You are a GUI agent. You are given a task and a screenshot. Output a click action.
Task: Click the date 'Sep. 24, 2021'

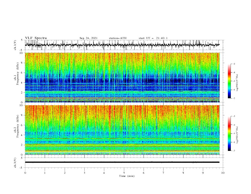click(88, 38)
